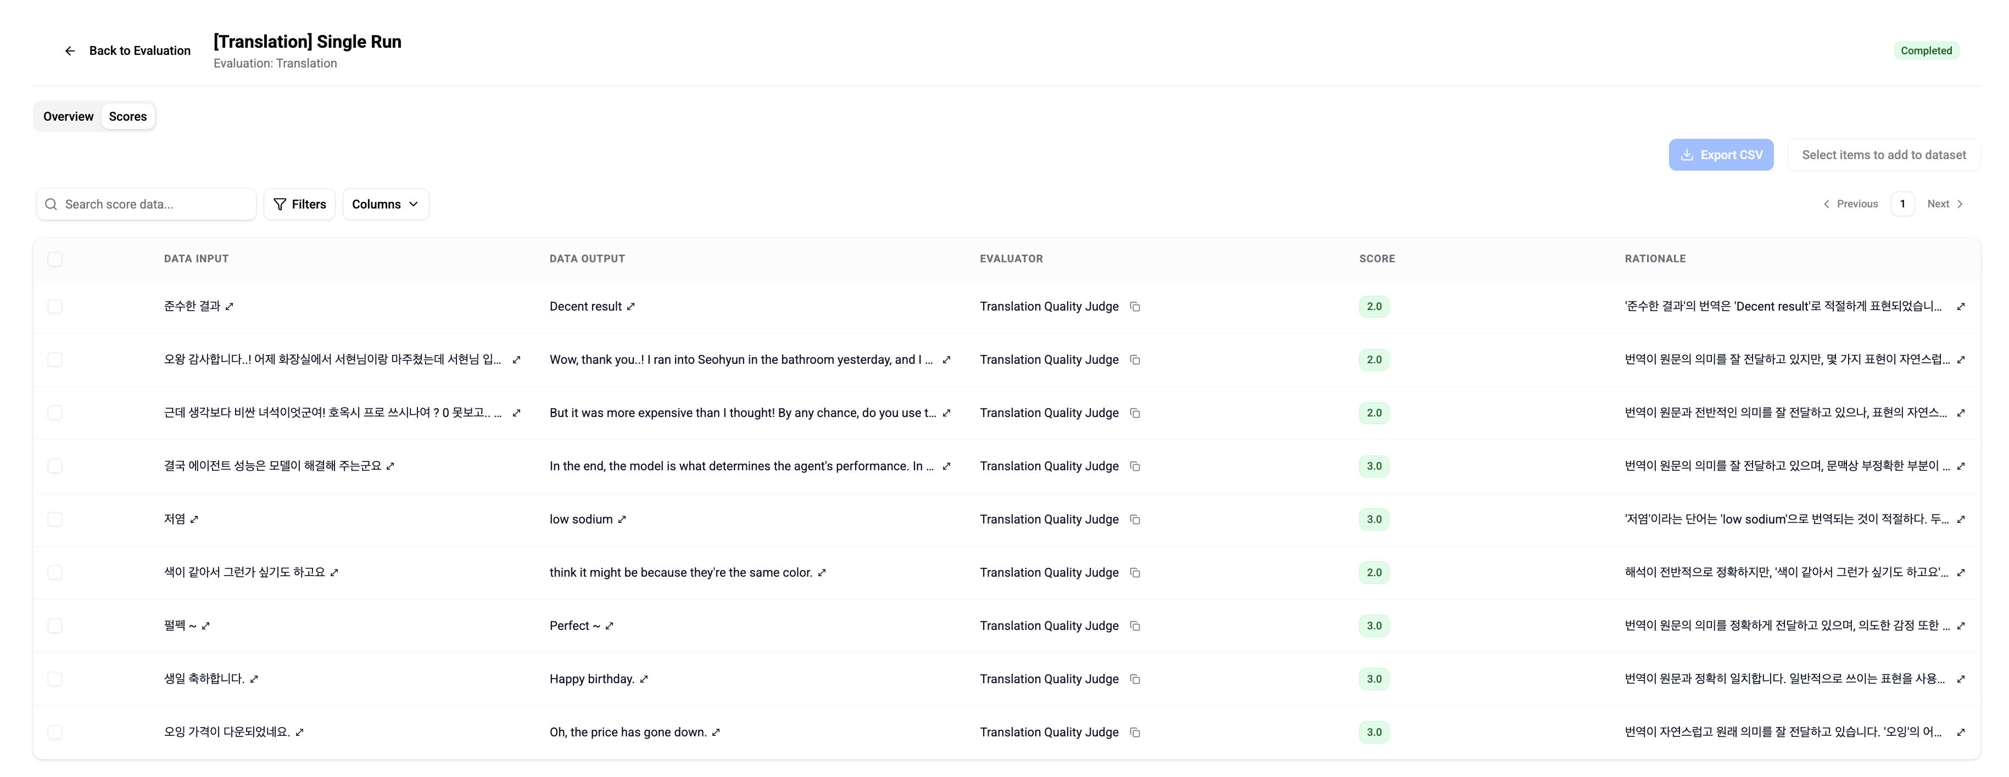The height and width of the screenshot is (777, 2009).
Task: Click the back arrow icon
Action: tap(70, 50)
